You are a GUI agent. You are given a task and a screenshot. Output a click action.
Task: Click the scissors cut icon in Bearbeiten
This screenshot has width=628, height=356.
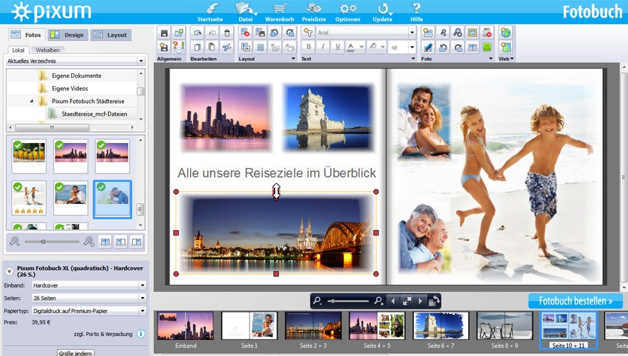click(226, 47)
